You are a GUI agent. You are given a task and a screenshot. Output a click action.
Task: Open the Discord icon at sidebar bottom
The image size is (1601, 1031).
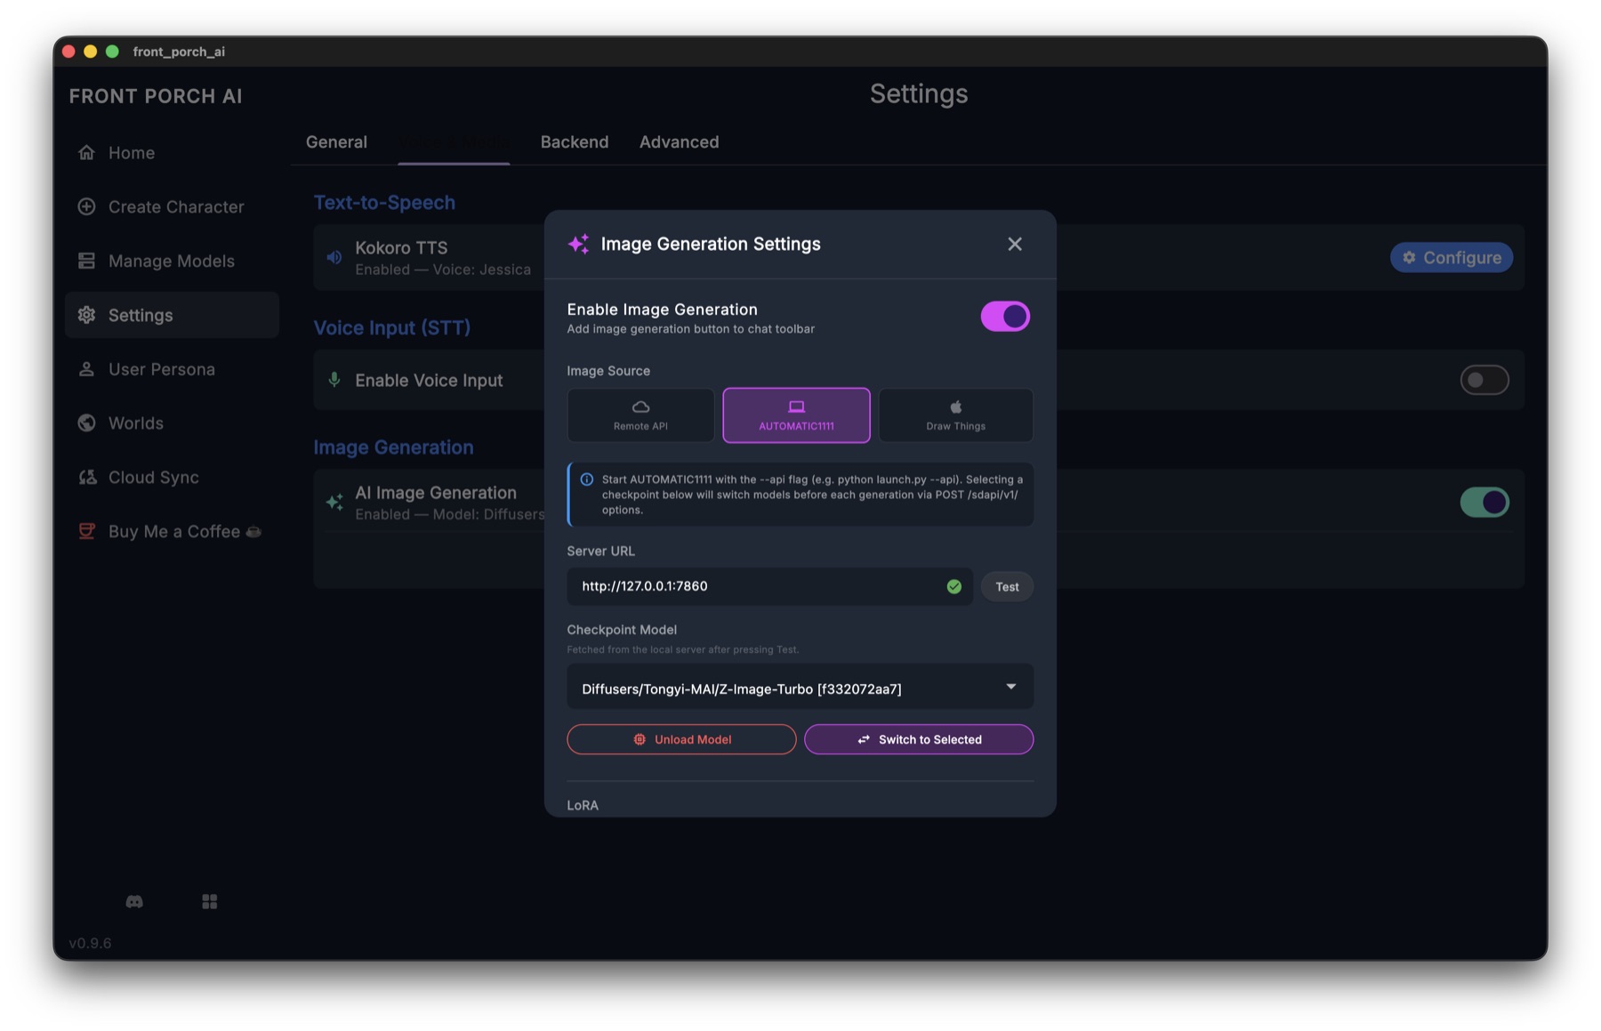(x=134, y=902)
